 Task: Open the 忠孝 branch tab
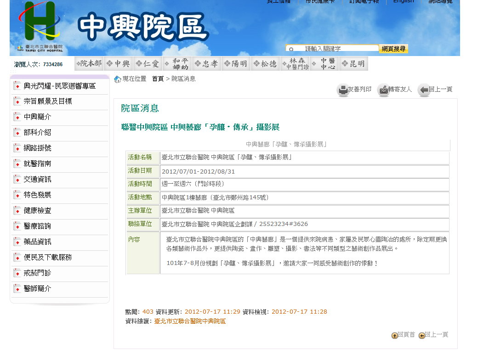(x=207, y=64)
